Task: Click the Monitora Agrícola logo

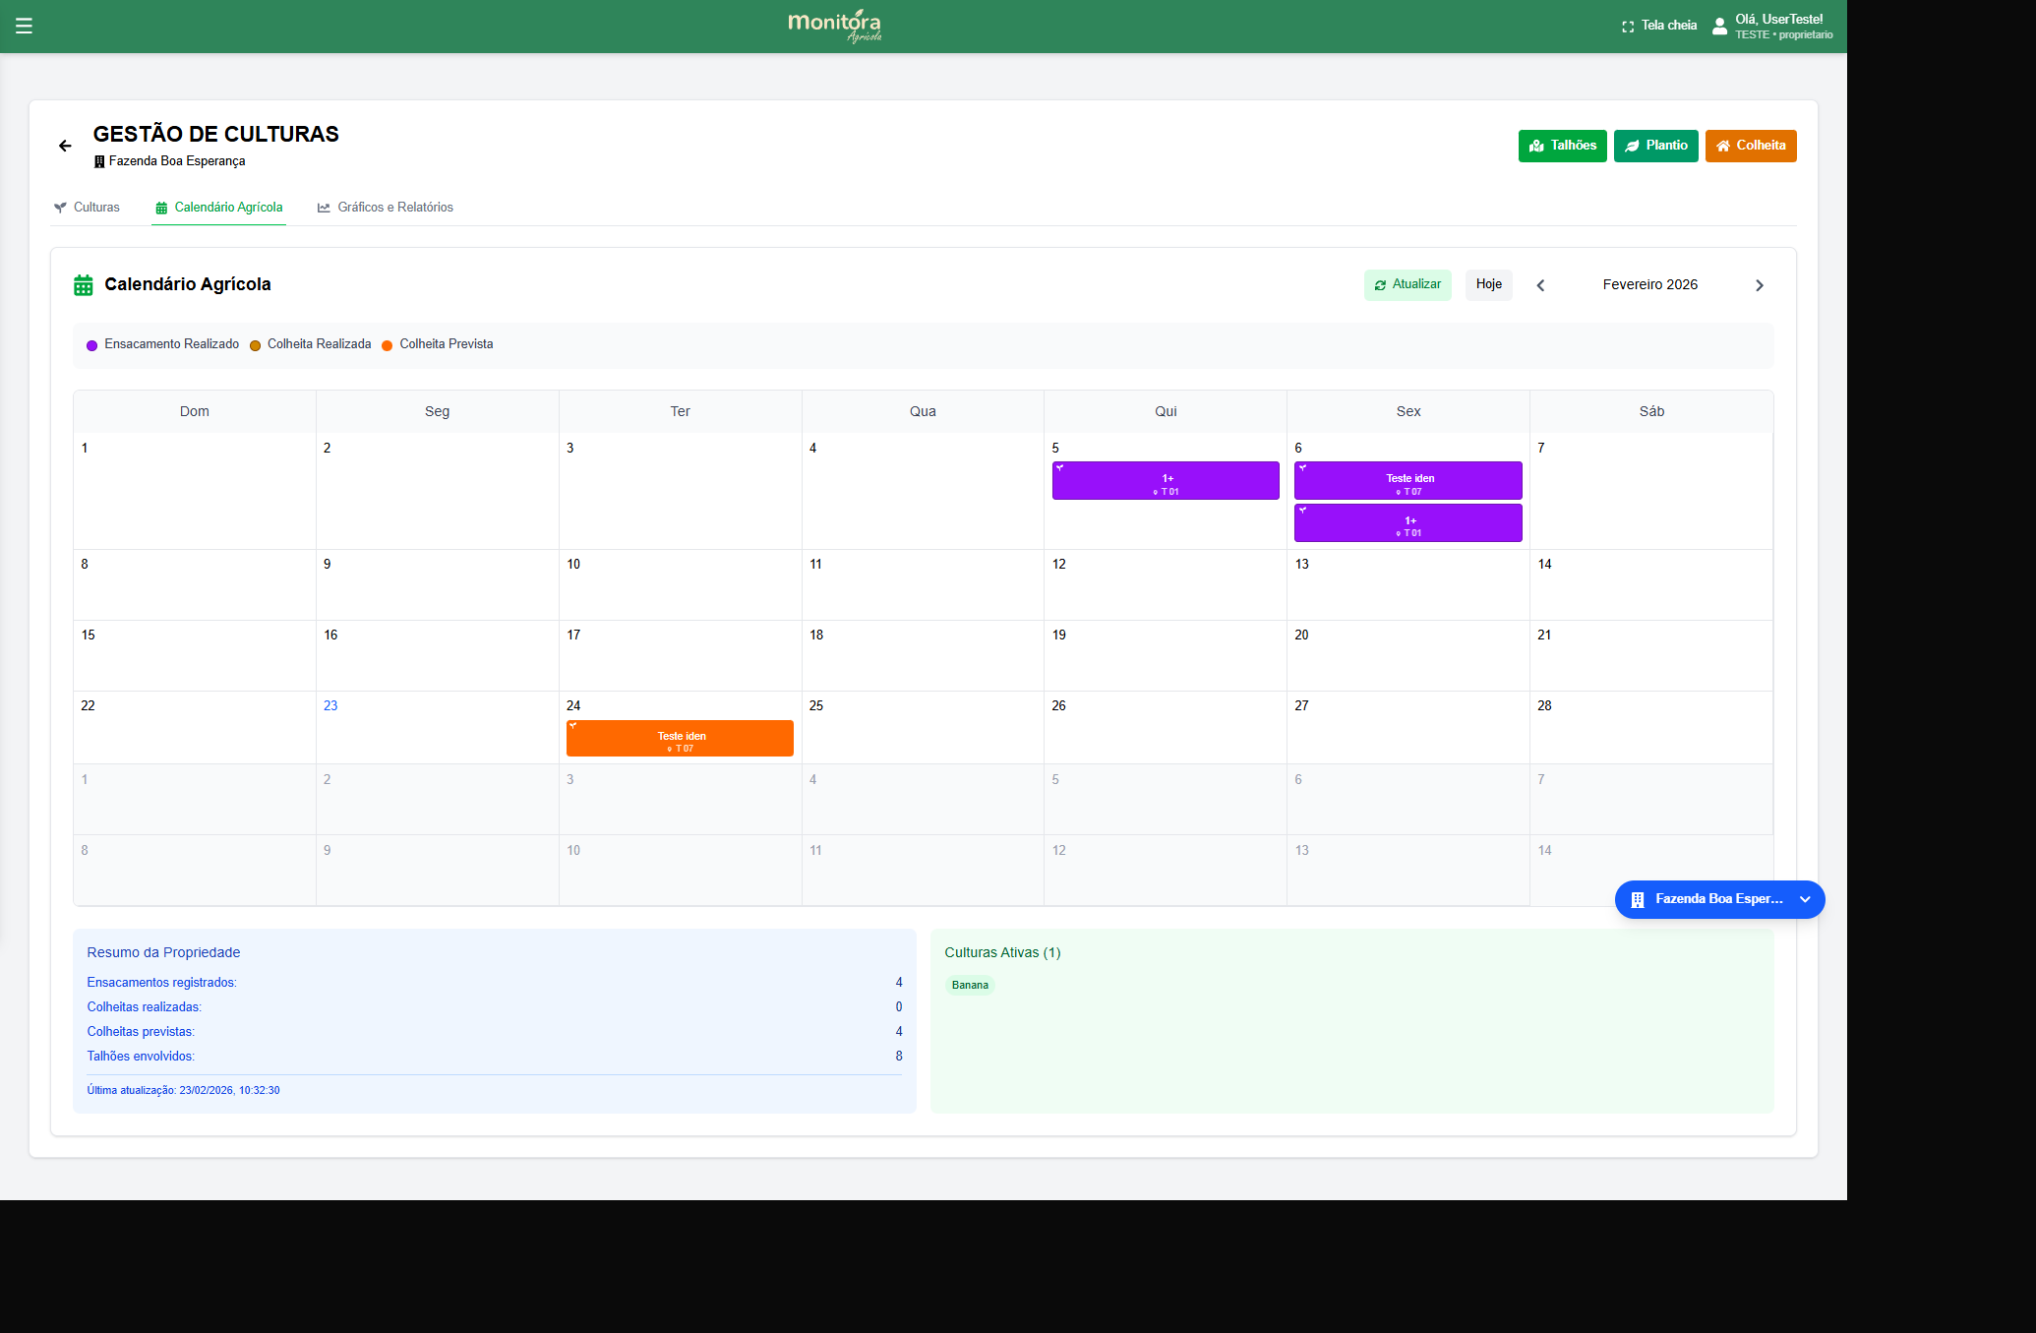Action: (x=834, y=26)
